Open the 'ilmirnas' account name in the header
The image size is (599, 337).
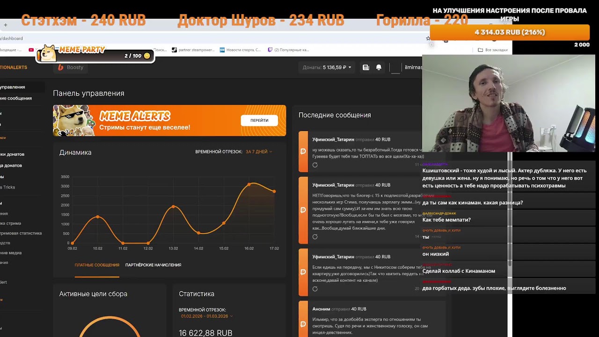(x=413, y=67)
